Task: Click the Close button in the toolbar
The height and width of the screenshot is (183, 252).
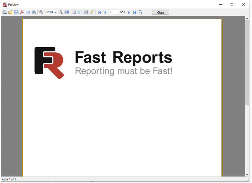Action: tap(161, 13)
